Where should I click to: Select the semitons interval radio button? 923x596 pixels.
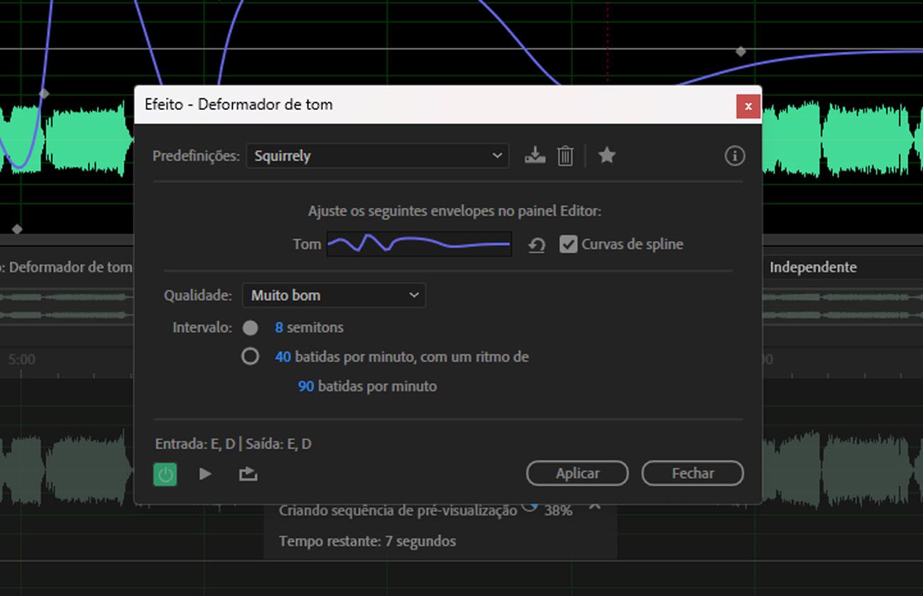[x=250, y=328]
